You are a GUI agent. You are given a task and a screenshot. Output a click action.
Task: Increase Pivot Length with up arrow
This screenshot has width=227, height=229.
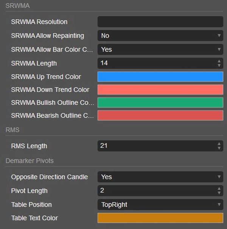(219, 189)
